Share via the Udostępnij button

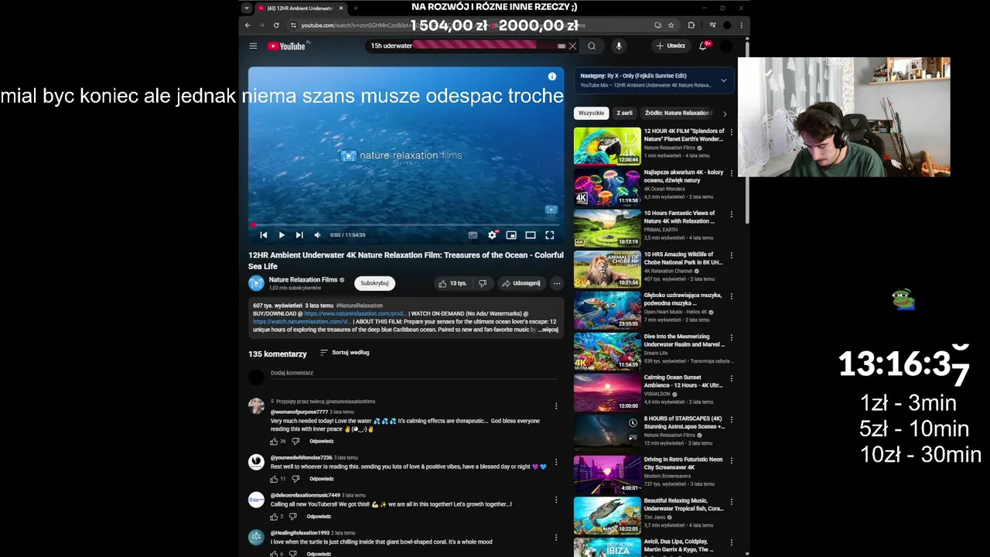(x=521, y=283)
